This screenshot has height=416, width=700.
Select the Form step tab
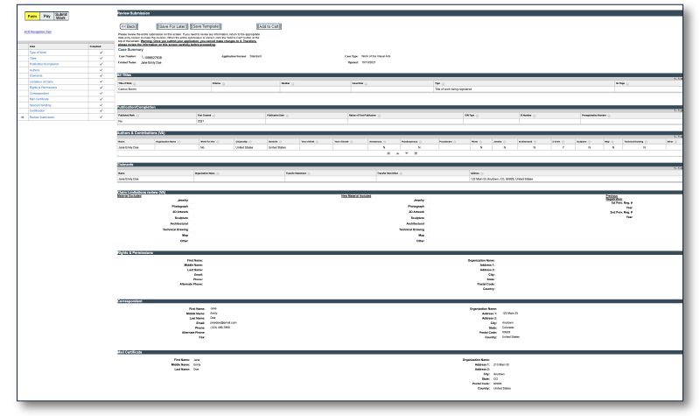coord(31,16)
